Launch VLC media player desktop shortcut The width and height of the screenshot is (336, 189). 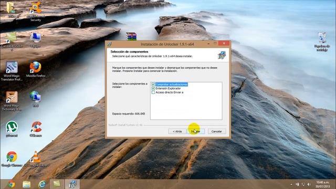(x=36, y=159)
